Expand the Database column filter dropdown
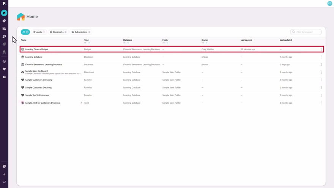The width and height of the screenshot is (334, 188). pos(126,43)
